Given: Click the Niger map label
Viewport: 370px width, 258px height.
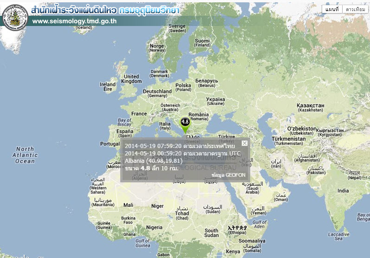Looking at the screenshot, I should 157,206.
